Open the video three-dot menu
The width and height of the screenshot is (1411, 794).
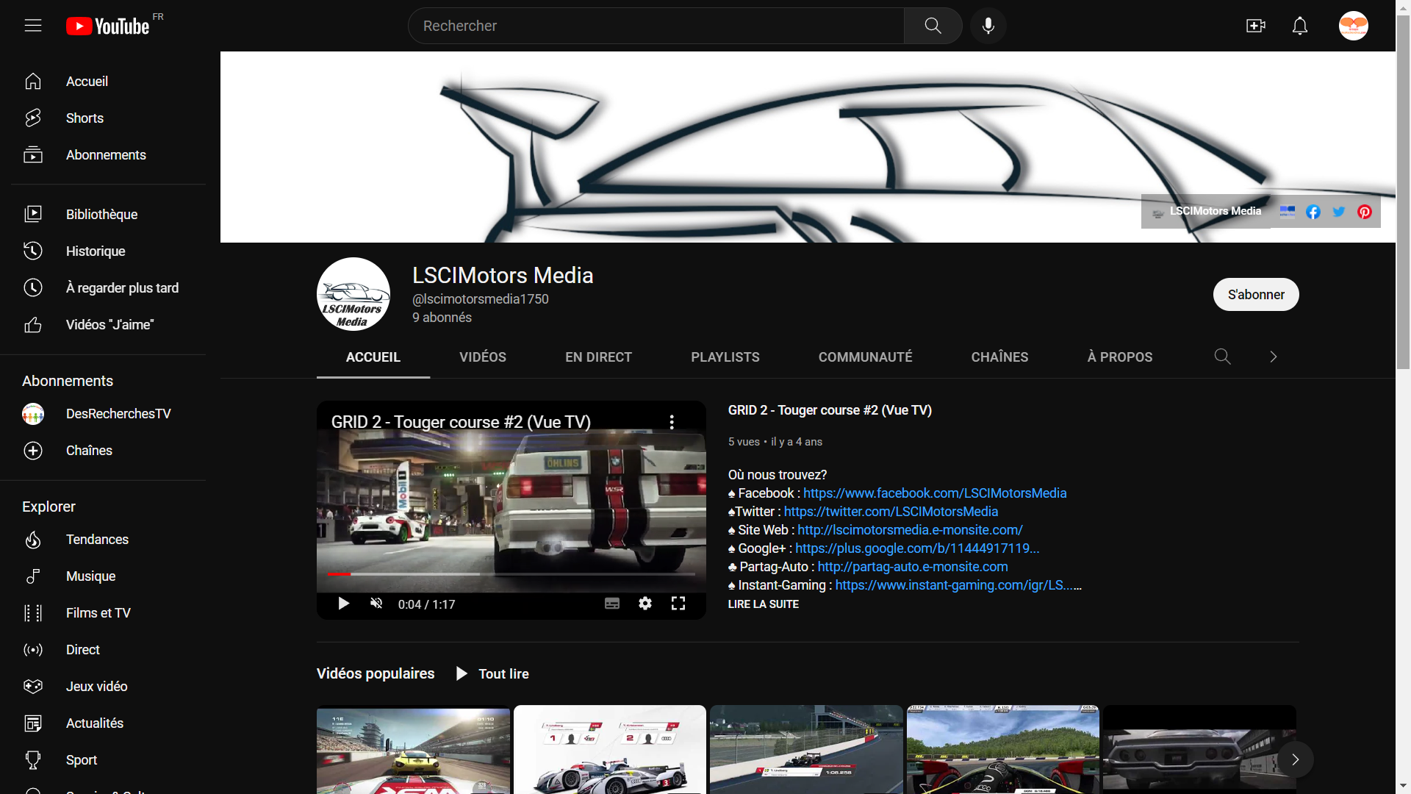672,422
